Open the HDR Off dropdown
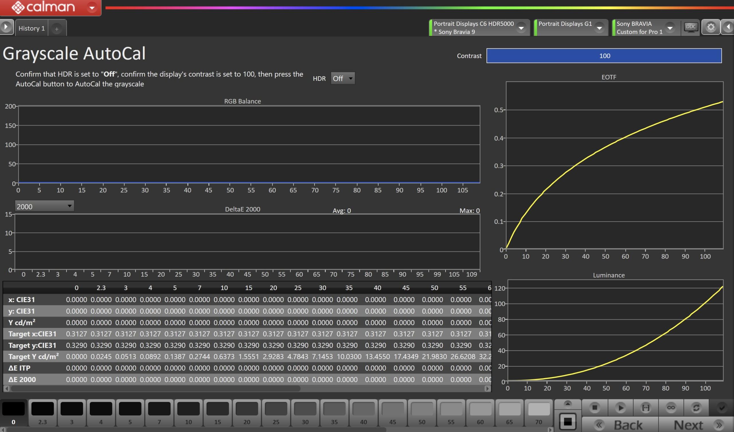Viewport: 734px width, 432px height. point(343,78)
